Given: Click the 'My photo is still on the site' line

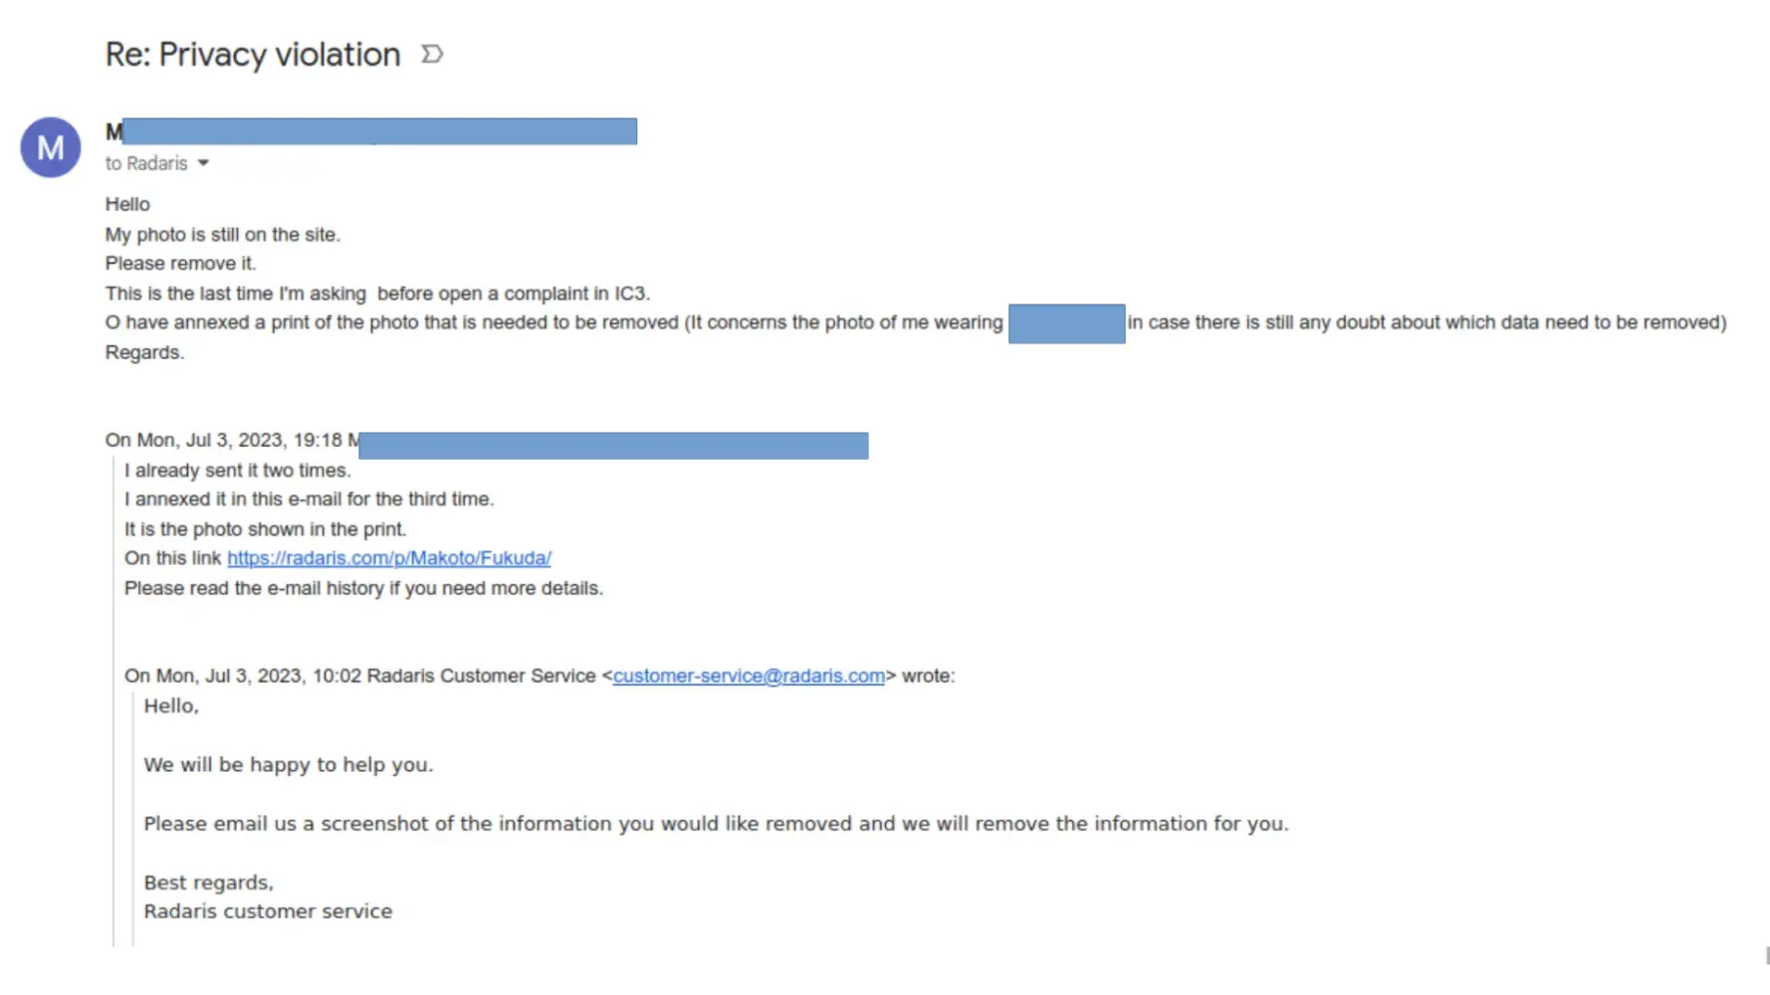Looking at the screenshot, I should [x=223, y=235].
